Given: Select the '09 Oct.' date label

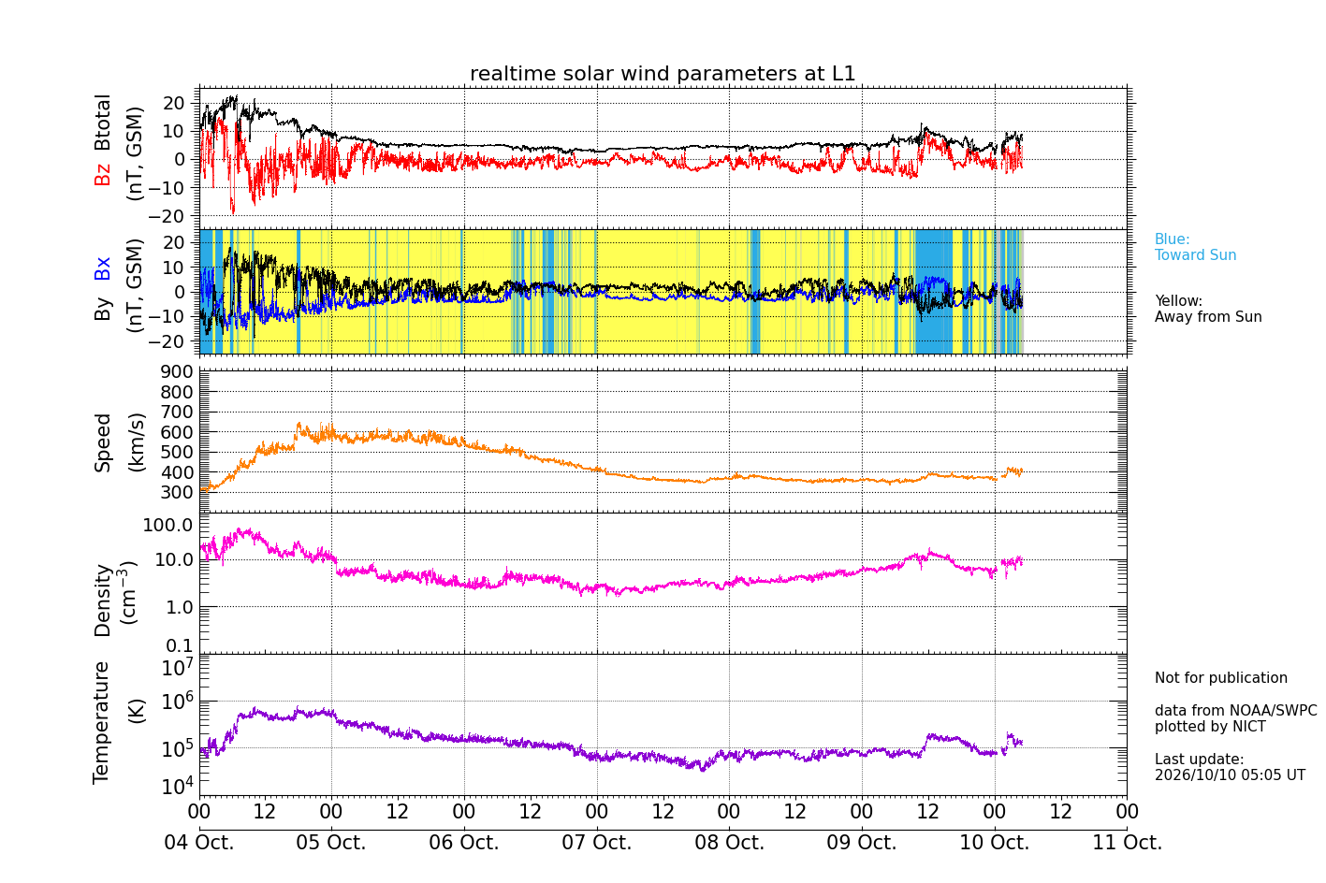Looking at the screenshot, I should click(862, 843).
